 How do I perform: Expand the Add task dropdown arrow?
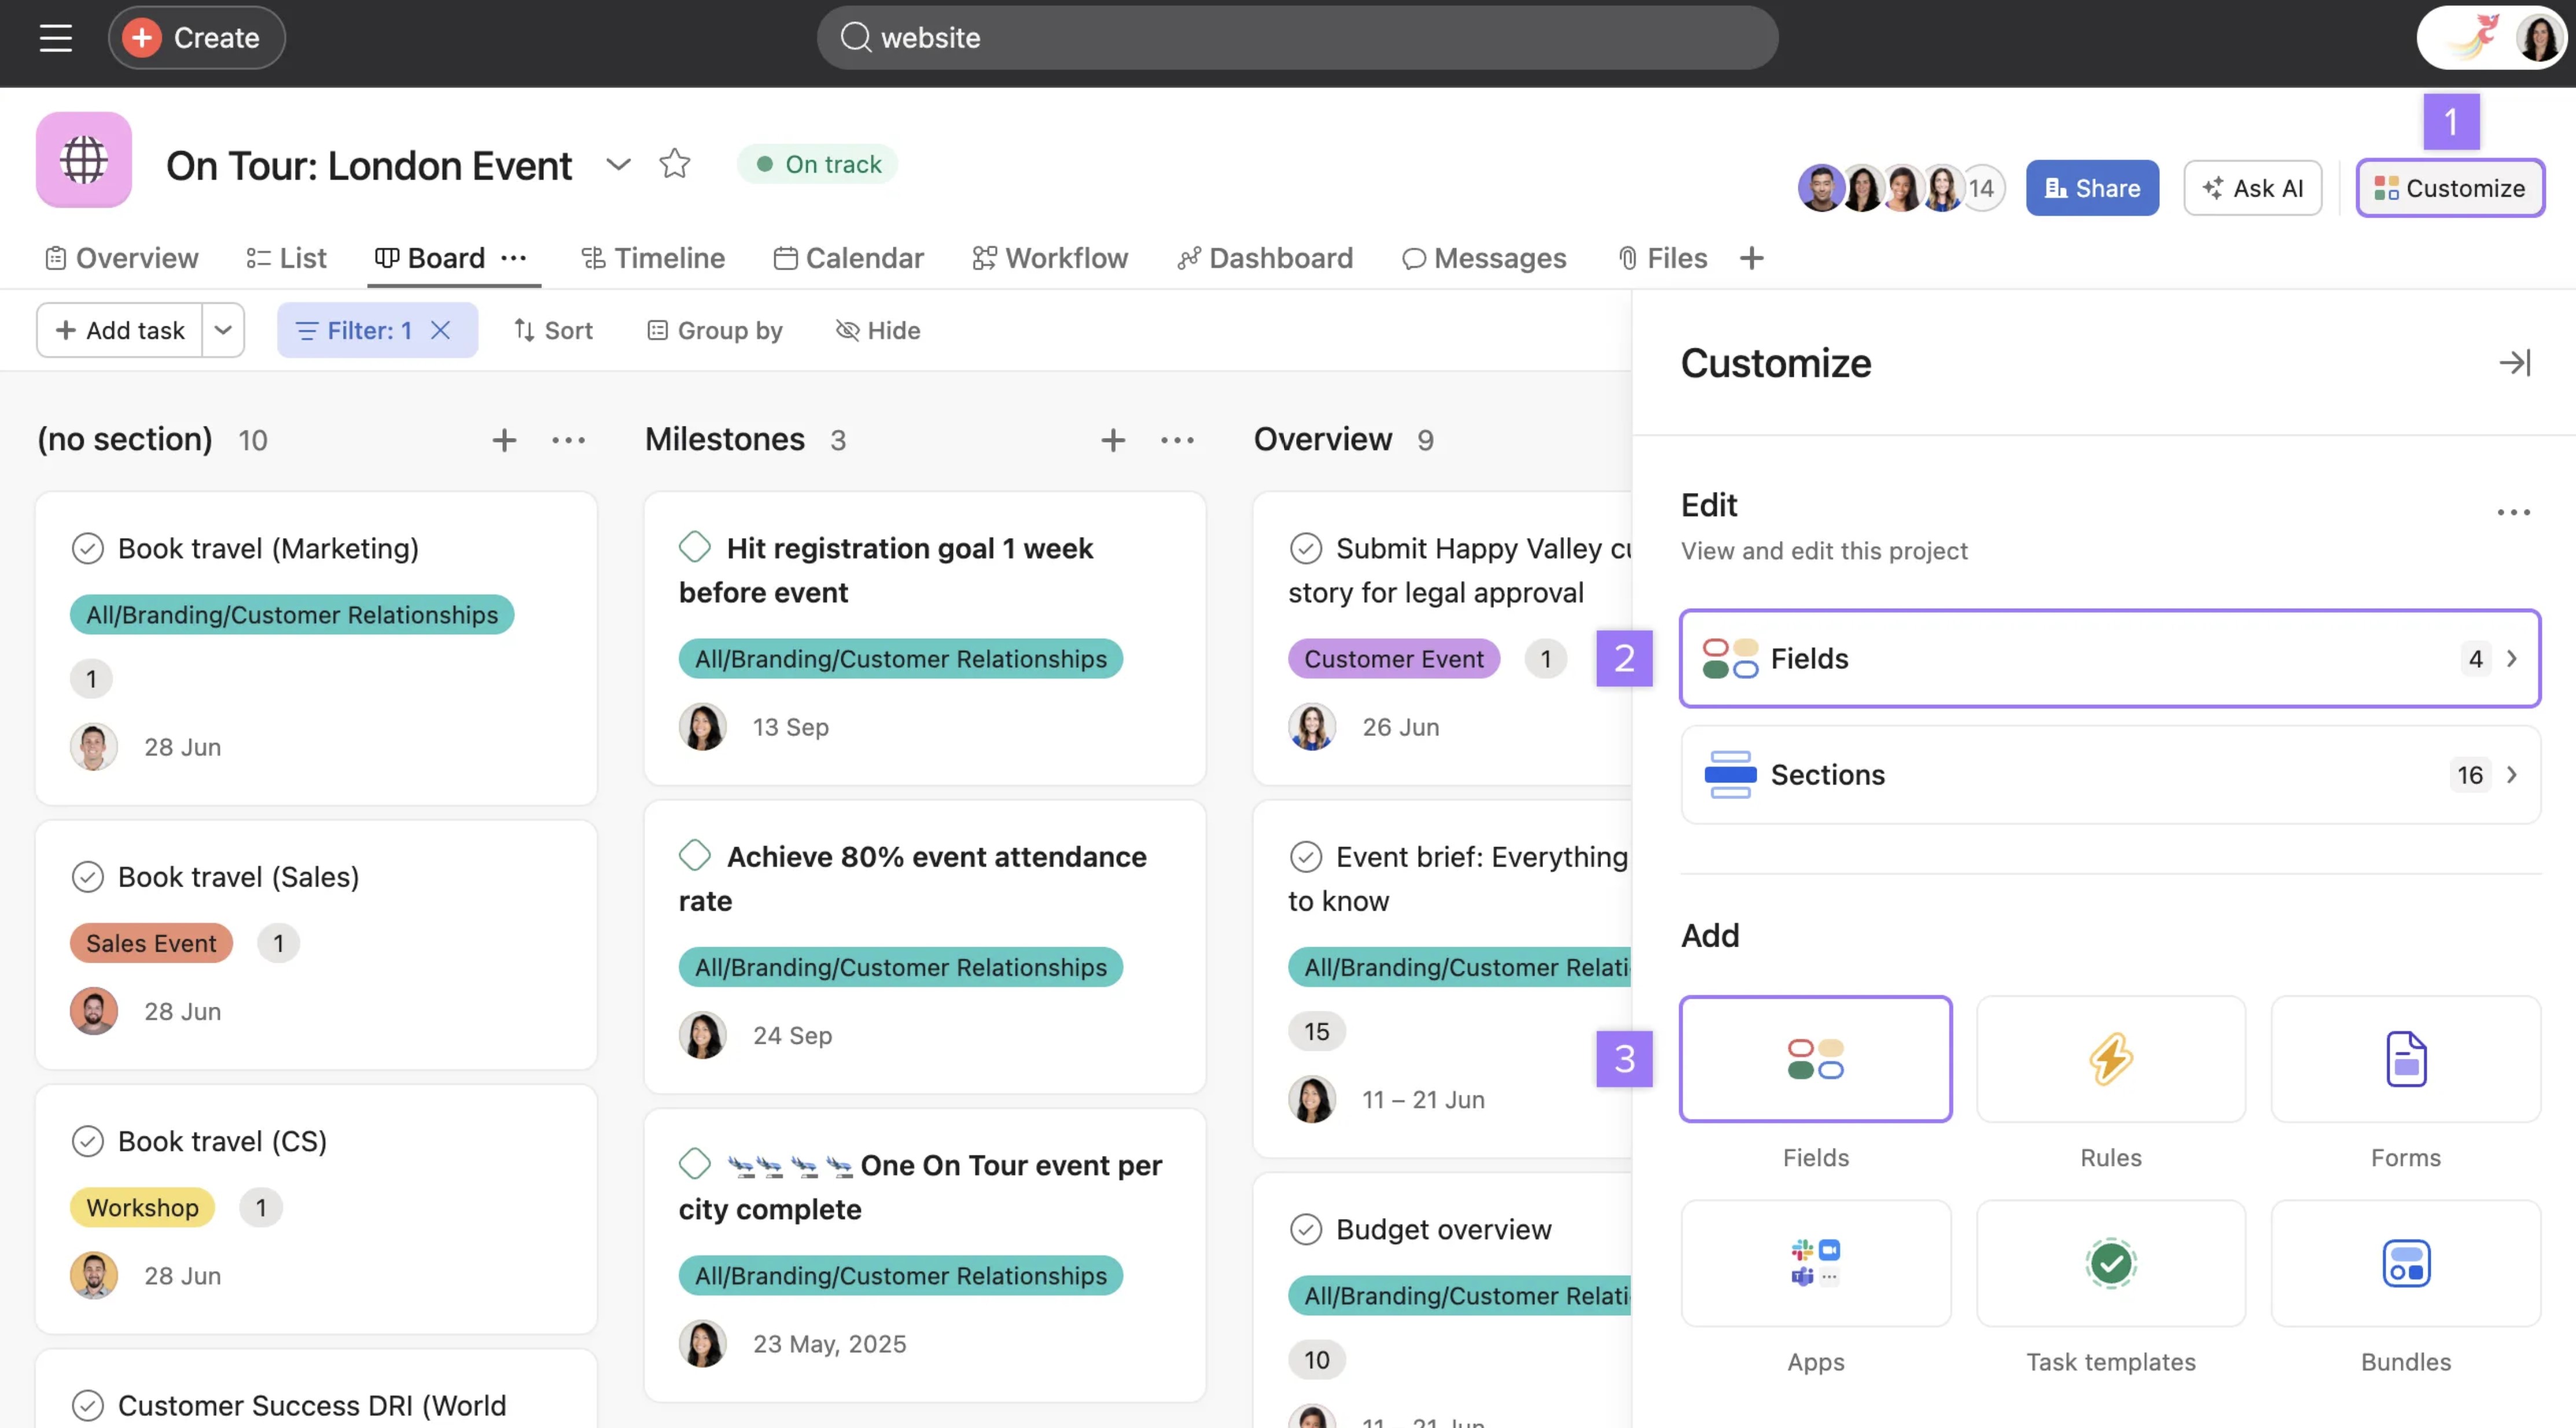[x=223, y=330]
